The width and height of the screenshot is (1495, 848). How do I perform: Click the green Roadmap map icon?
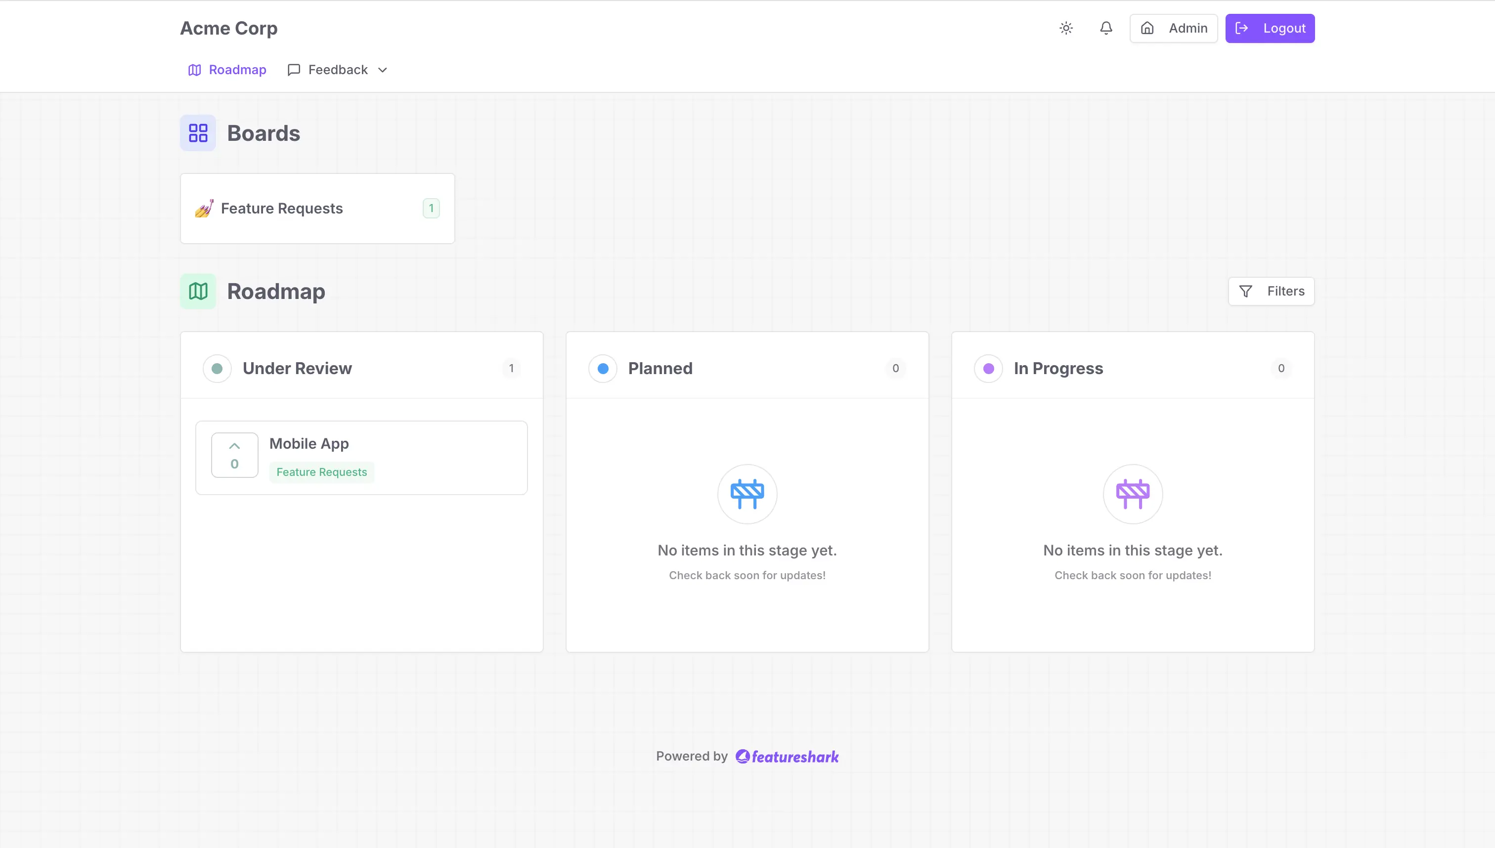tap(198, 291)
